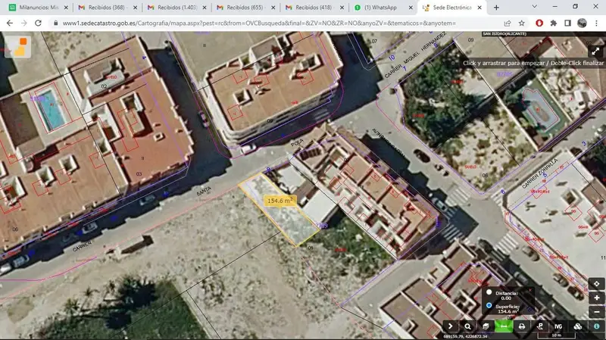Select the Superficie radio option
The image size is (606, 340).
coord(489,305)
